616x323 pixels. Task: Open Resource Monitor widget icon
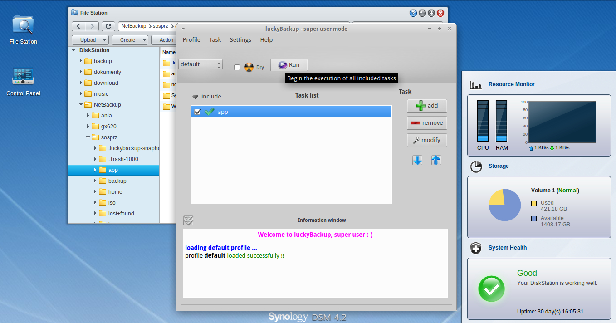[476, 85]
